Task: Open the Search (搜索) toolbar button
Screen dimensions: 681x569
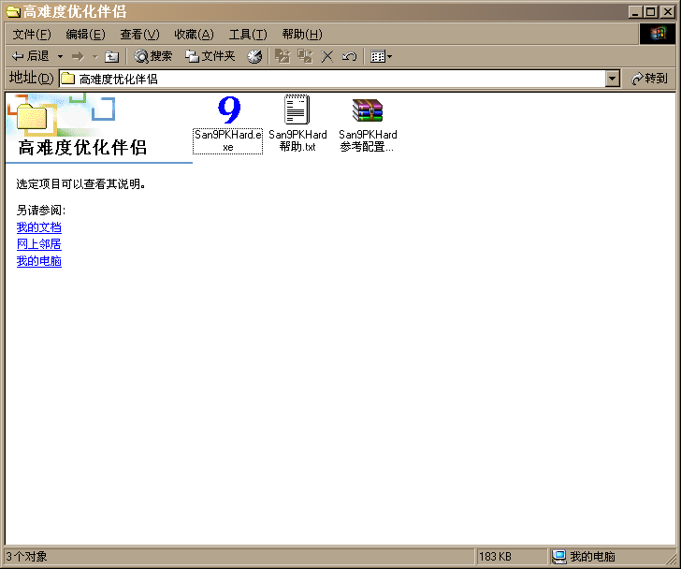Action: click(152, 56)
